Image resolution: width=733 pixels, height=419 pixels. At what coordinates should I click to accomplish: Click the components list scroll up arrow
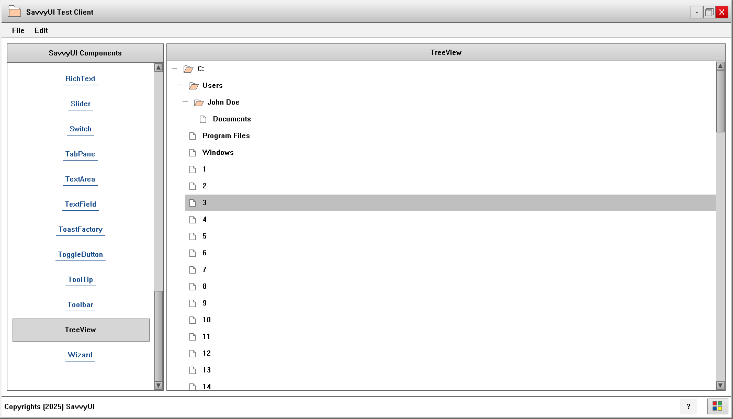pyautogui.click(x=159, y=67)
